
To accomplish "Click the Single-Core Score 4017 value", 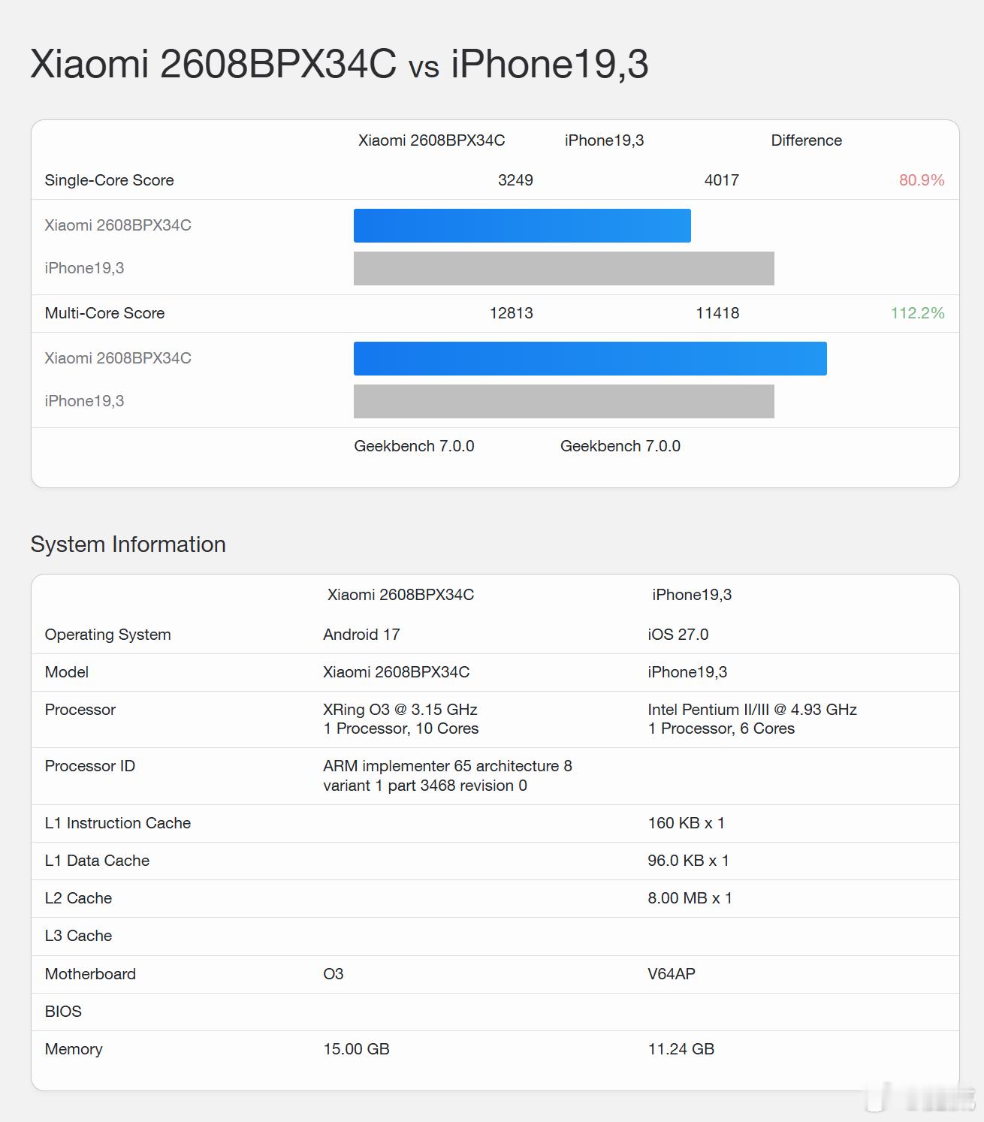I will point(722,180).
